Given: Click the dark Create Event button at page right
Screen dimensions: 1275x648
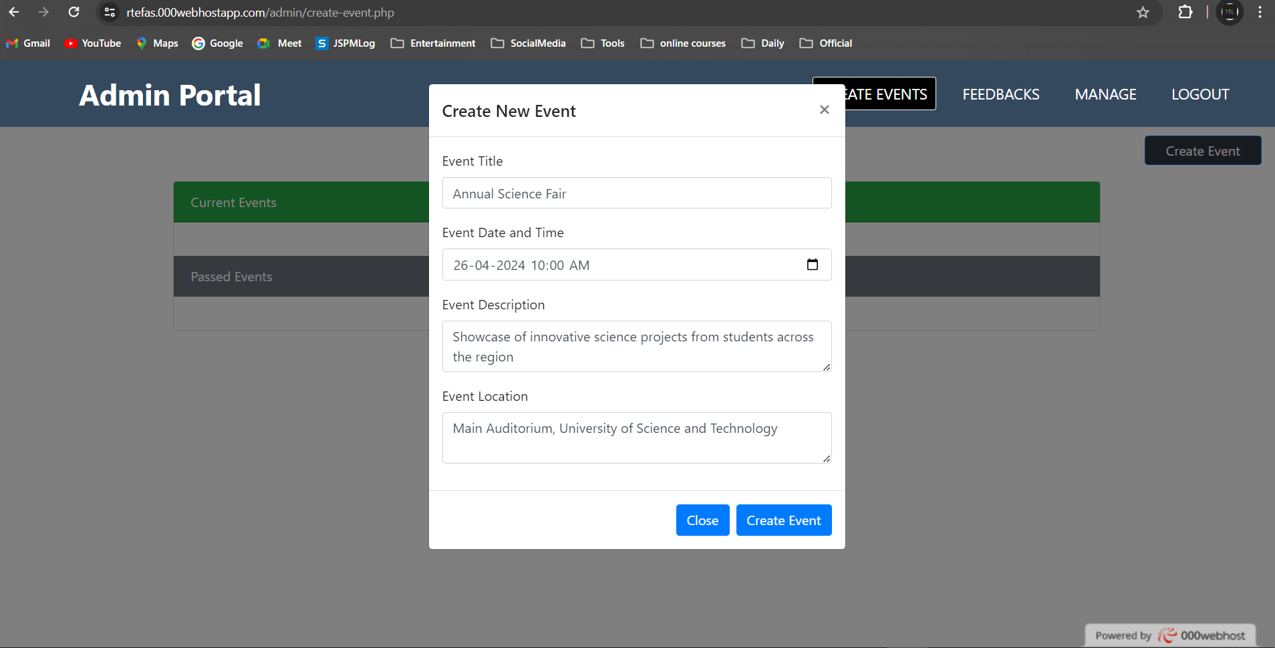Looking at the screenshot, I should tap(1203, 151).
